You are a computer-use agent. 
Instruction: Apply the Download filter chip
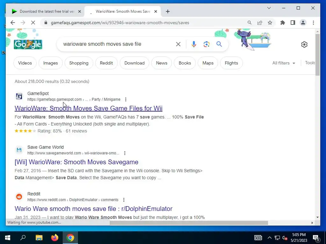pos(135,63)
